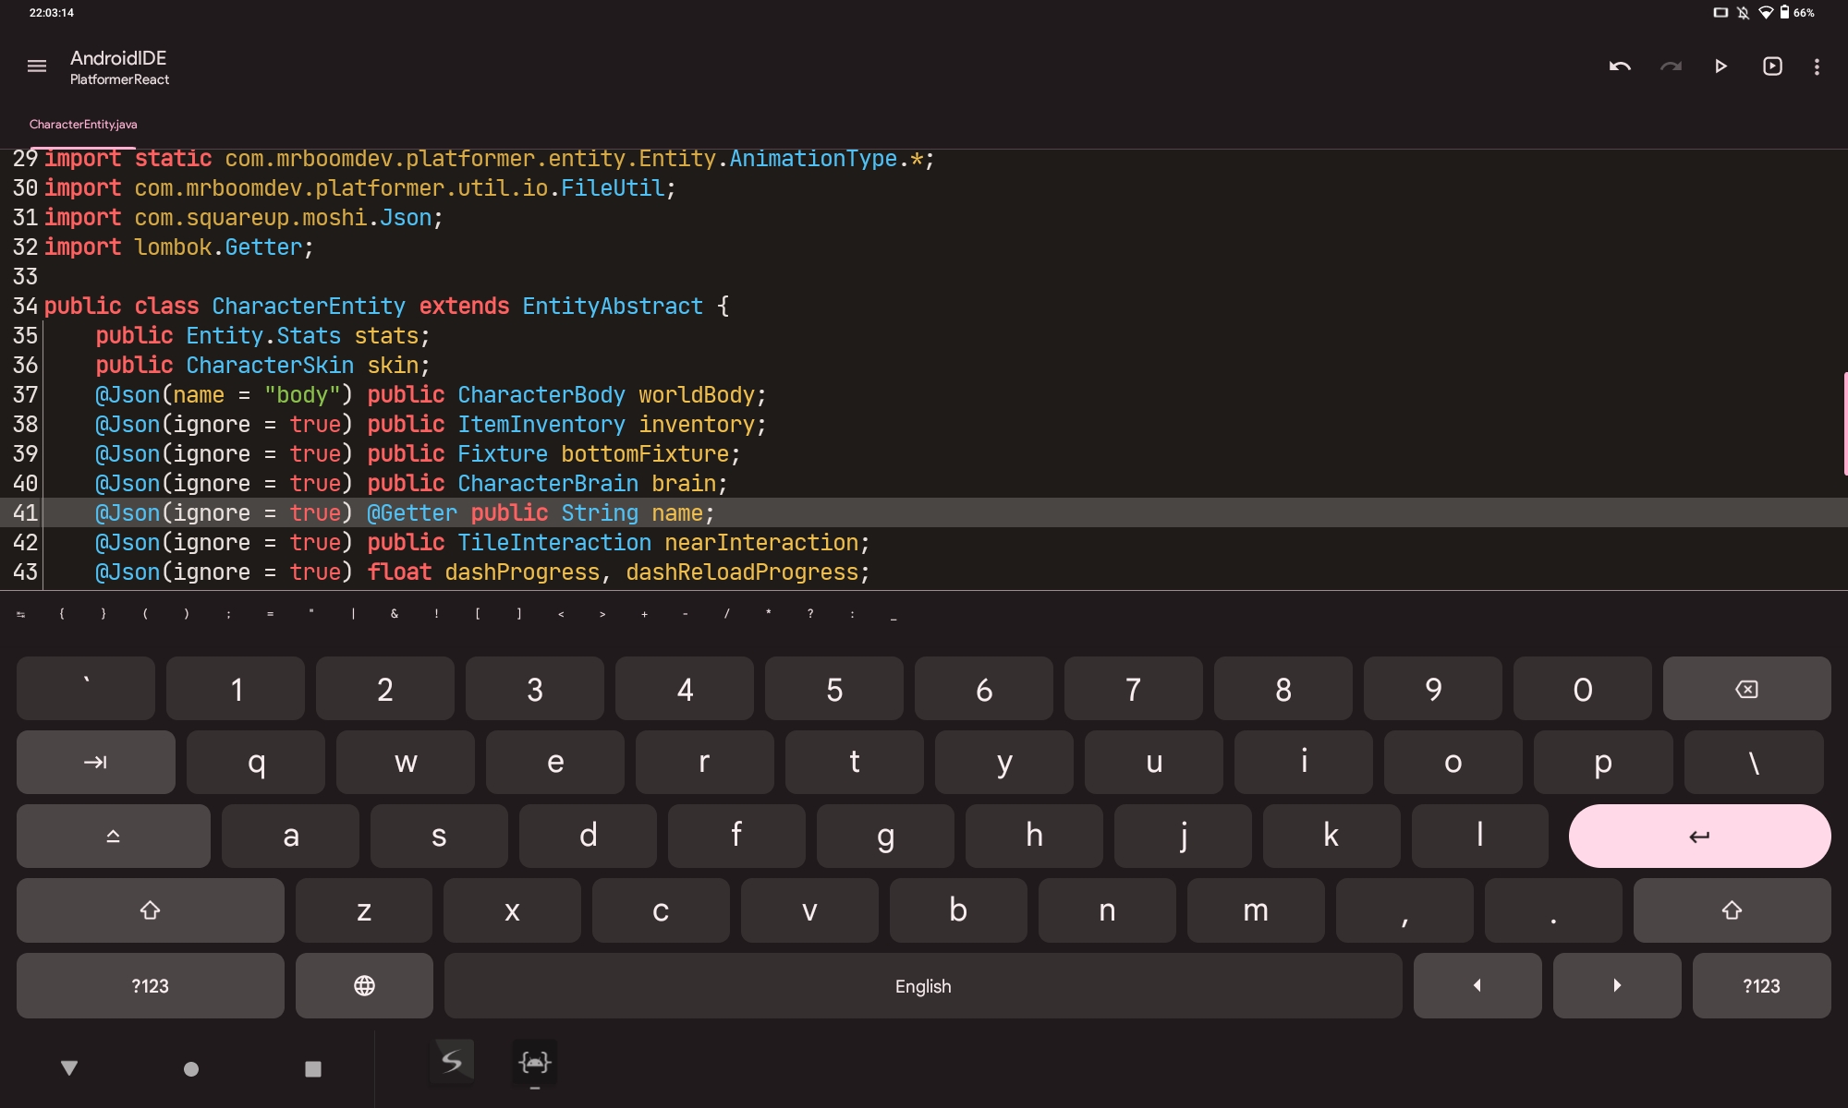Toggle the right Shift key
The height and width of the screenshot is (1108, 1848).
[1731, 910]
